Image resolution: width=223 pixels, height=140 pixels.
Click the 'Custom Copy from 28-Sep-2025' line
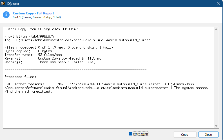point(41,29)
